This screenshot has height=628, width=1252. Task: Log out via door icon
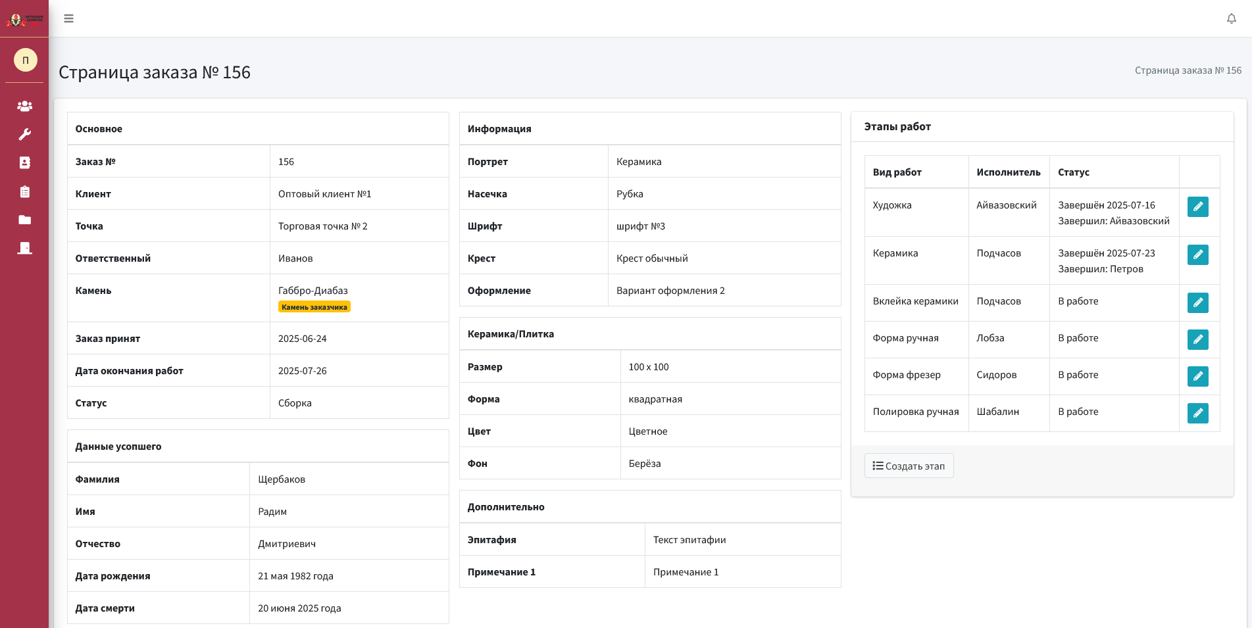24,247
